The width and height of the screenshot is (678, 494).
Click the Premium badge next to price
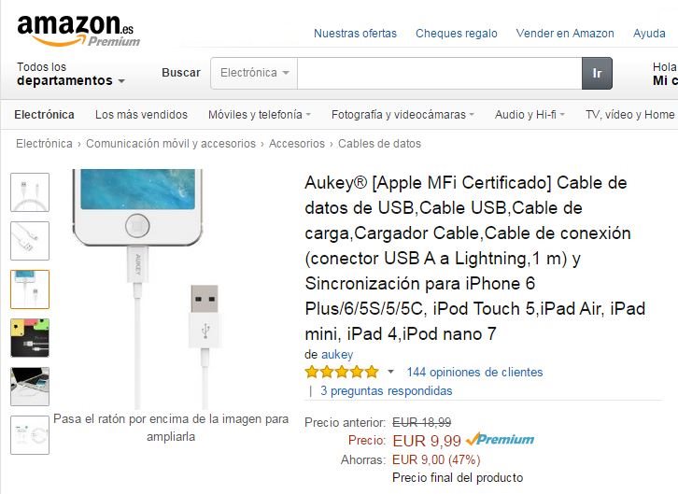[x=501, y=440]
